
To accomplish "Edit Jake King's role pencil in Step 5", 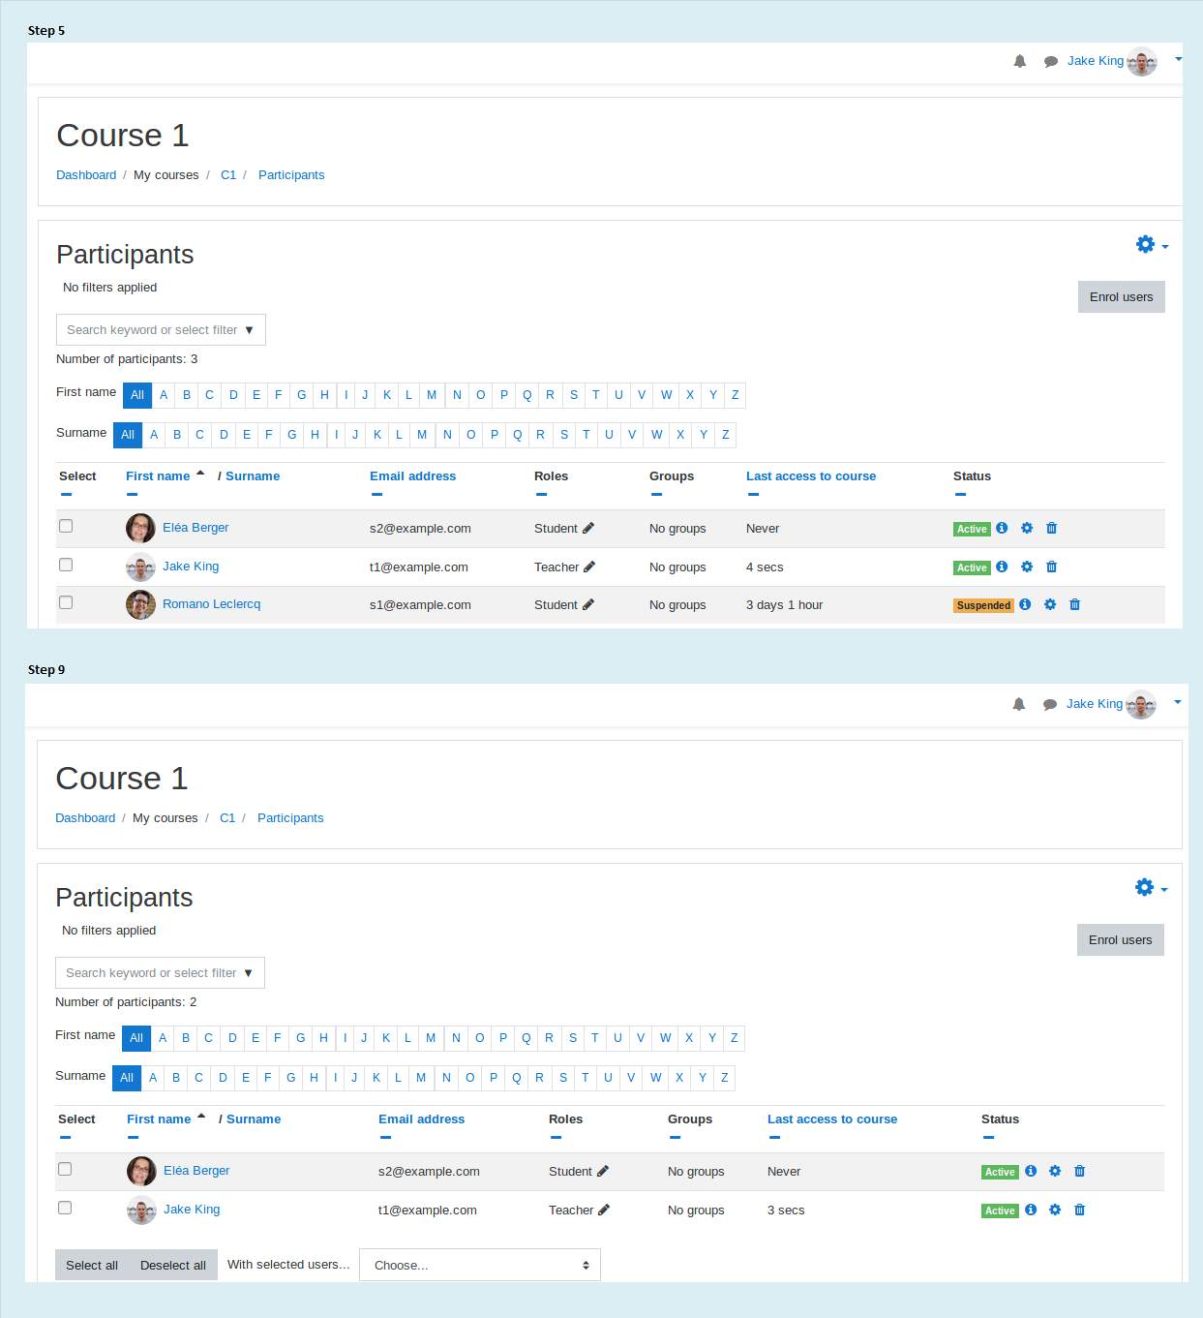I will pos(589,567).
